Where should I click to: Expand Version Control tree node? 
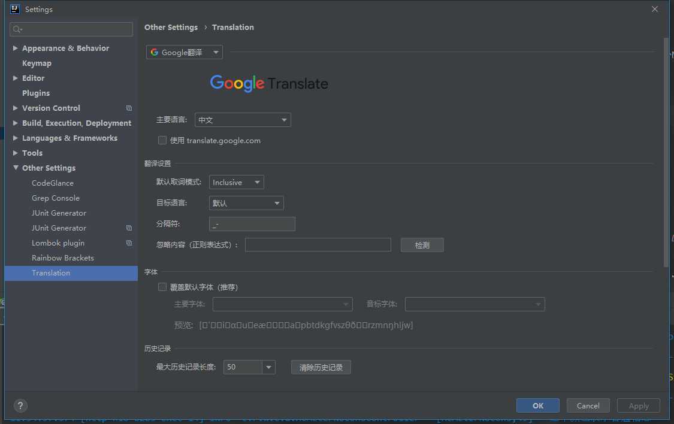(16, 108)
